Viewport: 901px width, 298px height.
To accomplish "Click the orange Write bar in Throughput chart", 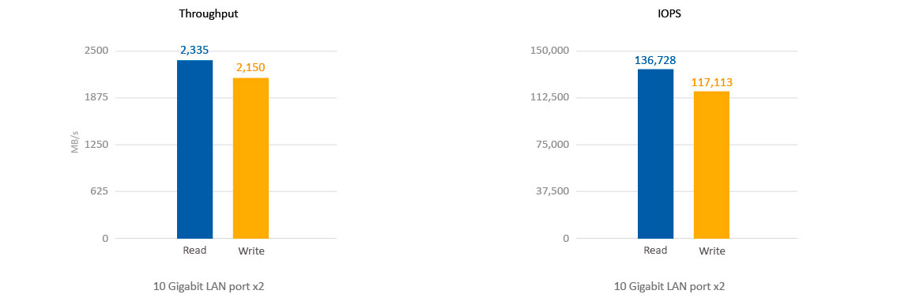I will 251,158.
